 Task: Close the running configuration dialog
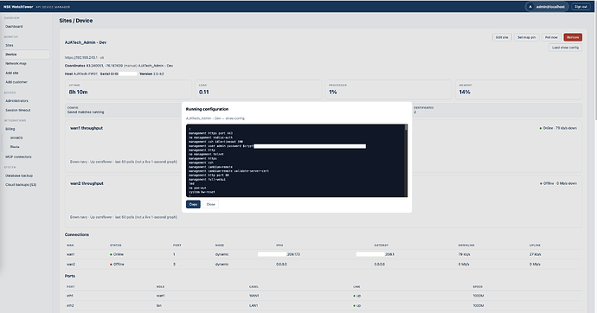click(x=210, y=204)
